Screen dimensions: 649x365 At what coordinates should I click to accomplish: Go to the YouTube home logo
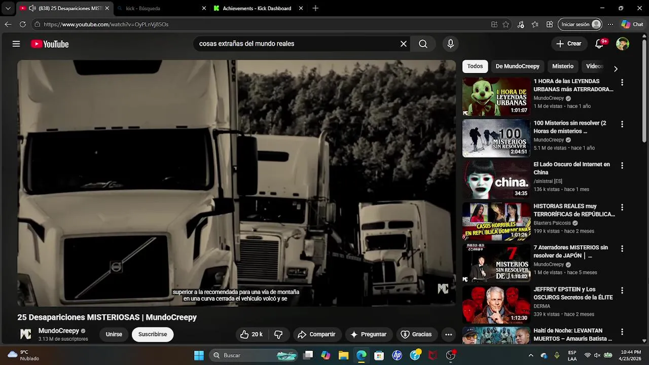click(x=50, y=44)
